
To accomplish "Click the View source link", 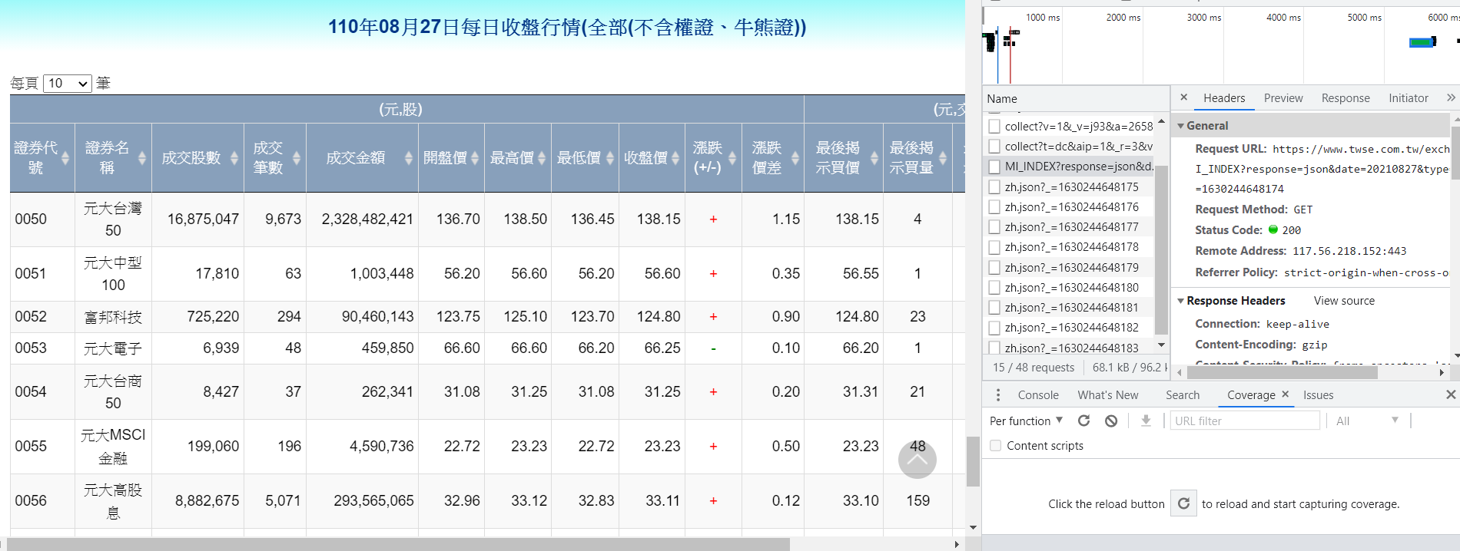I will click(x=1343, y=301).
